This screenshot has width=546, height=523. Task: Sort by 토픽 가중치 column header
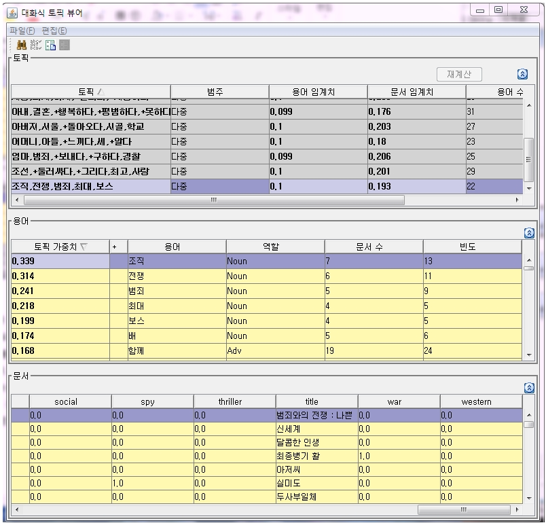pos(60,247)
